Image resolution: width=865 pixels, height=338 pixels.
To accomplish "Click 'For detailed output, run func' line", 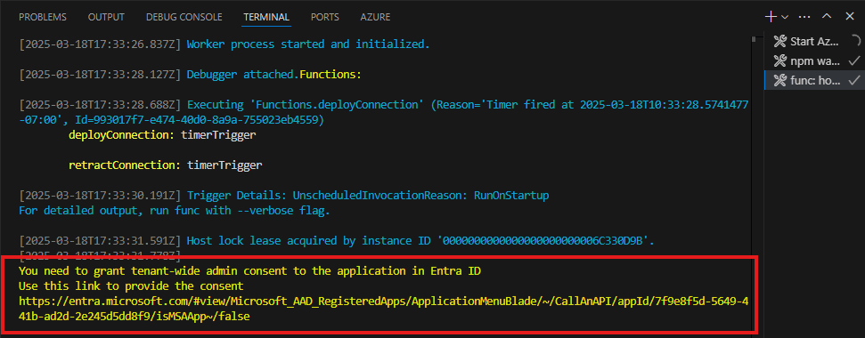I will [x=175, y=210].
